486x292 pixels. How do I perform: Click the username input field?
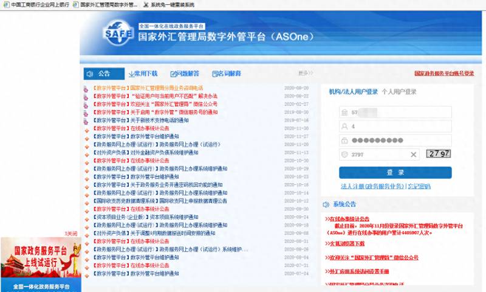click(395, 127)
